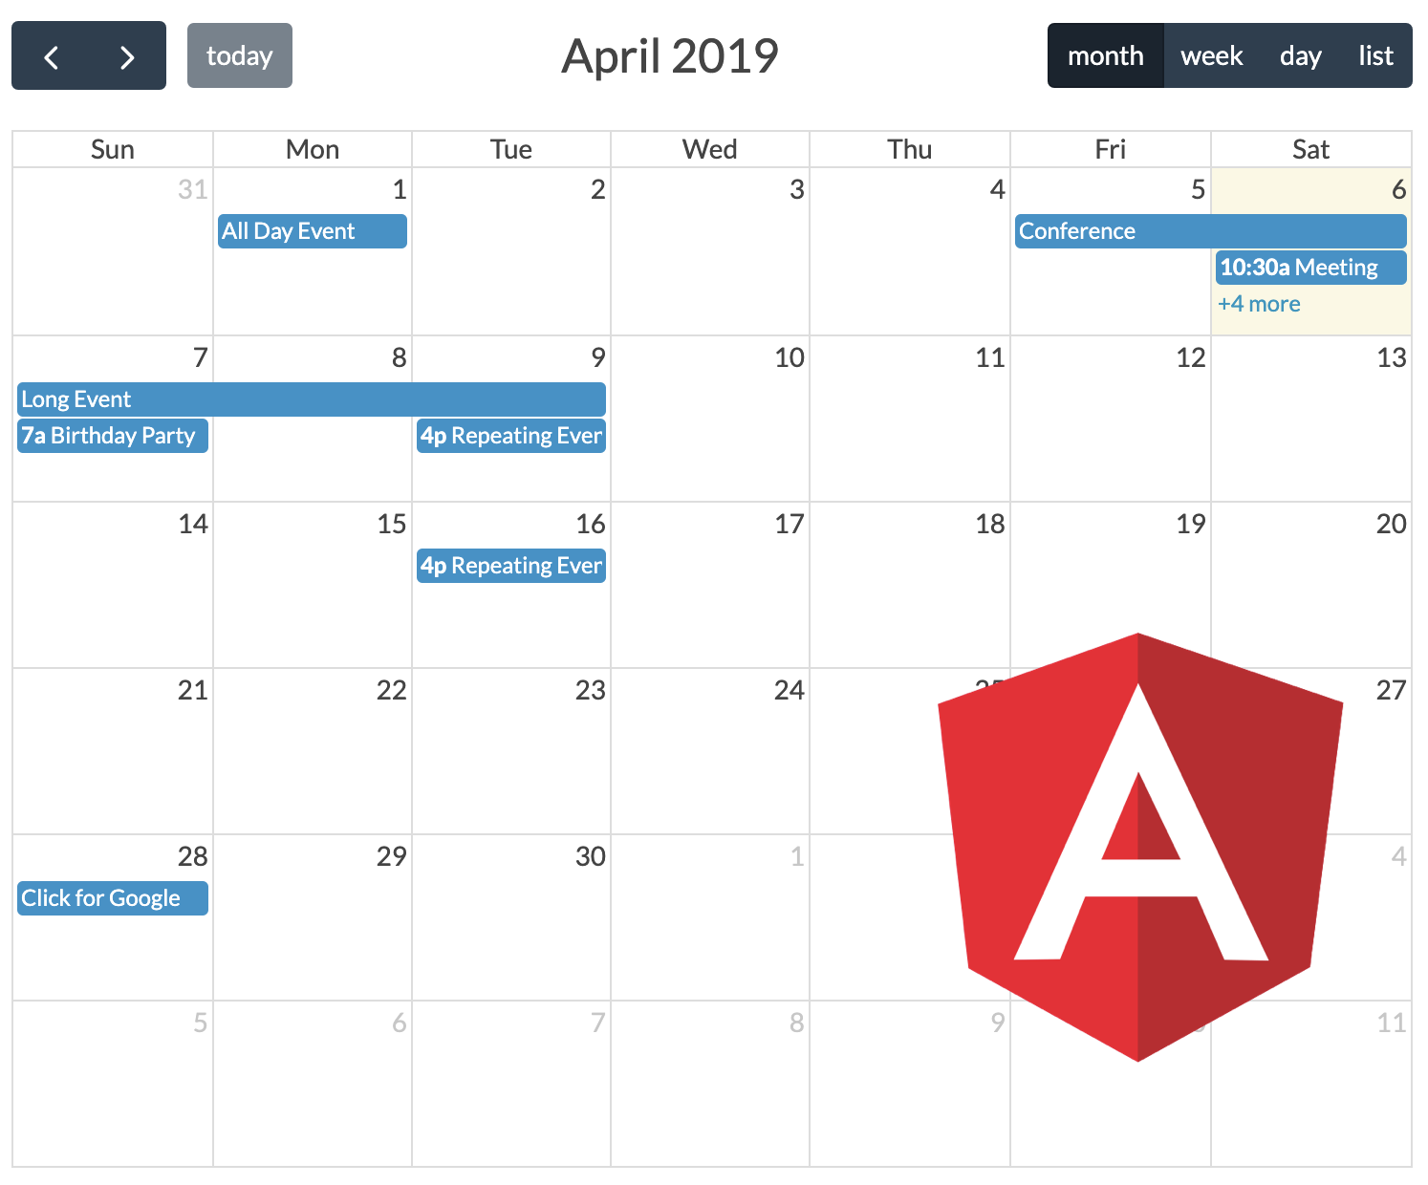Switch to month view

pos(1105,56)
